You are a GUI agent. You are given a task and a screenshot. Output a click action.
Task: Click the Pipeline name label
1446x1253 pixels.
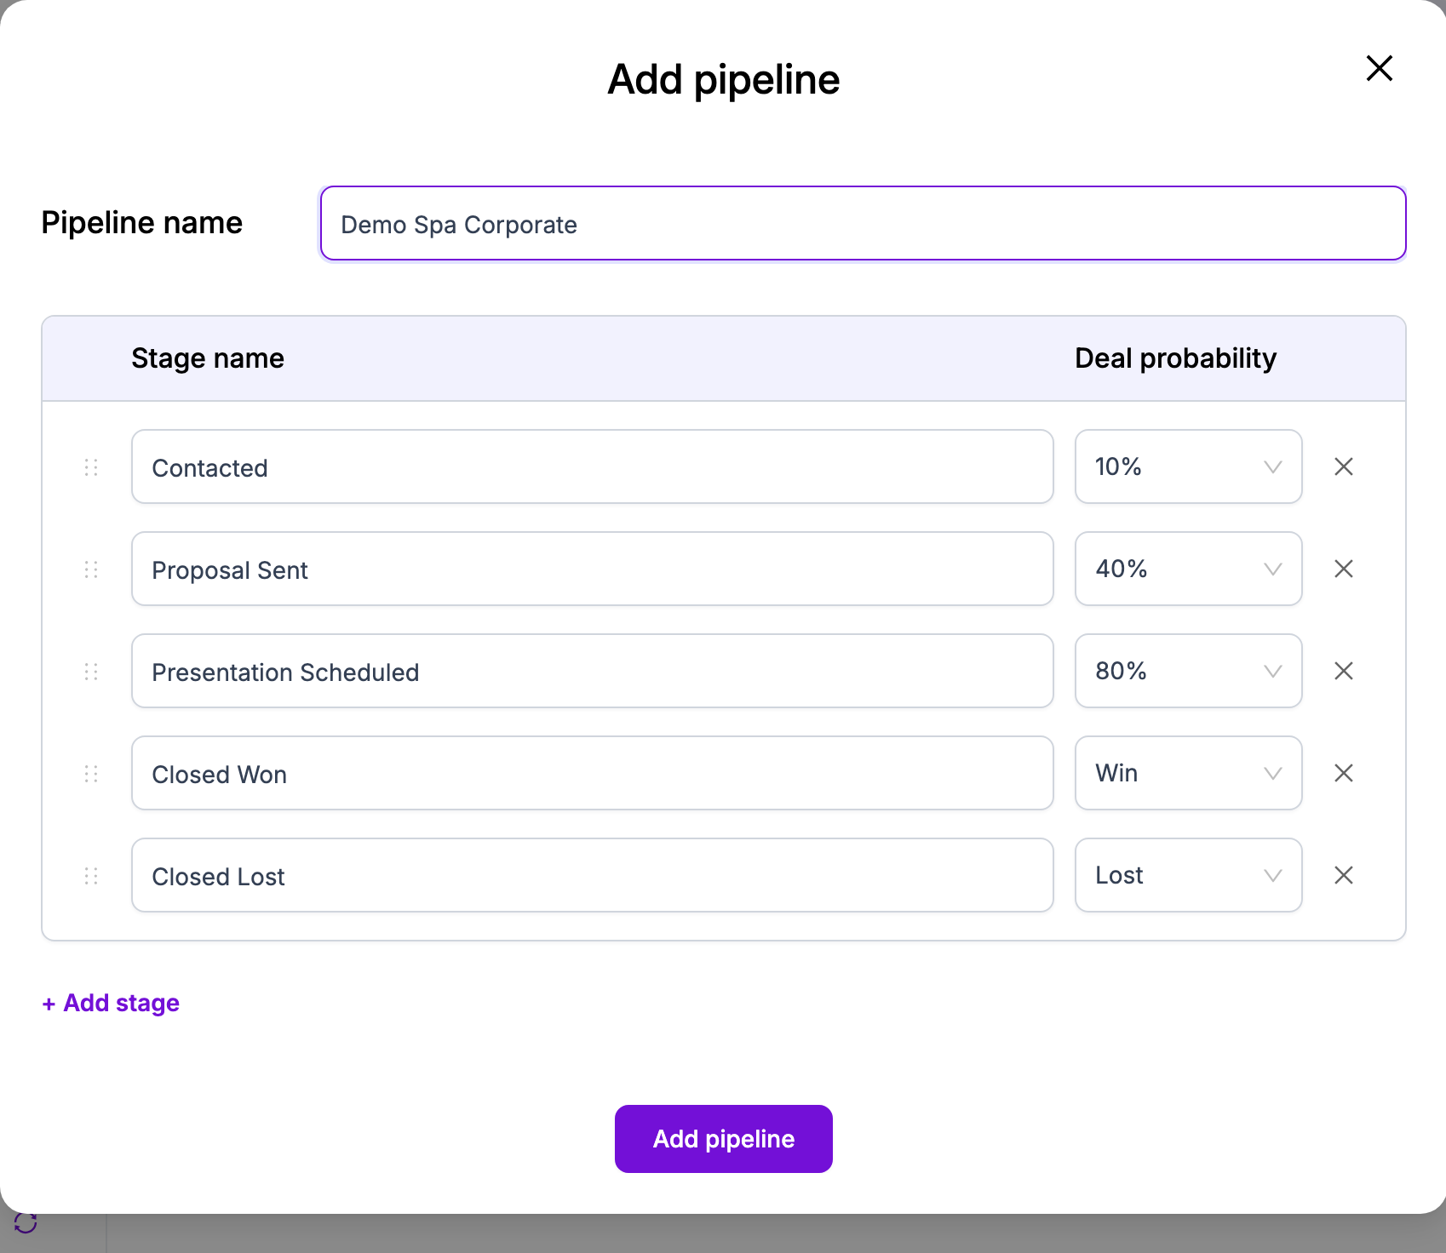[141, 223]
